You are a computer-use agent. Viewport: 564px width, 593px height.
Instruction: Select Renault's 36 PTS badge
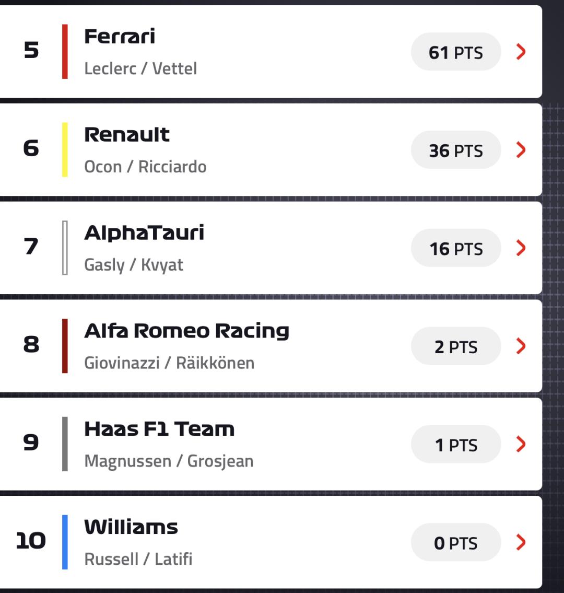coord(456,150)
